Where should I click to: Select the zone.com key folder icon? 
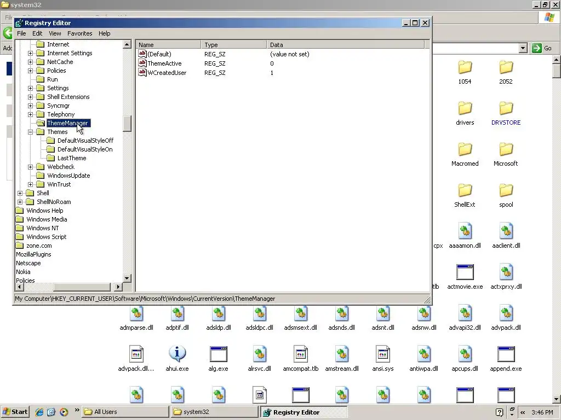(x=20, y=246)
